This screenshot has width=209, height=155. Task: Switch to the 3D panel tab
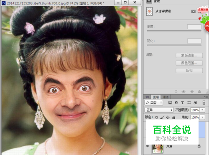pyautogui.click(x=147, y=97)
